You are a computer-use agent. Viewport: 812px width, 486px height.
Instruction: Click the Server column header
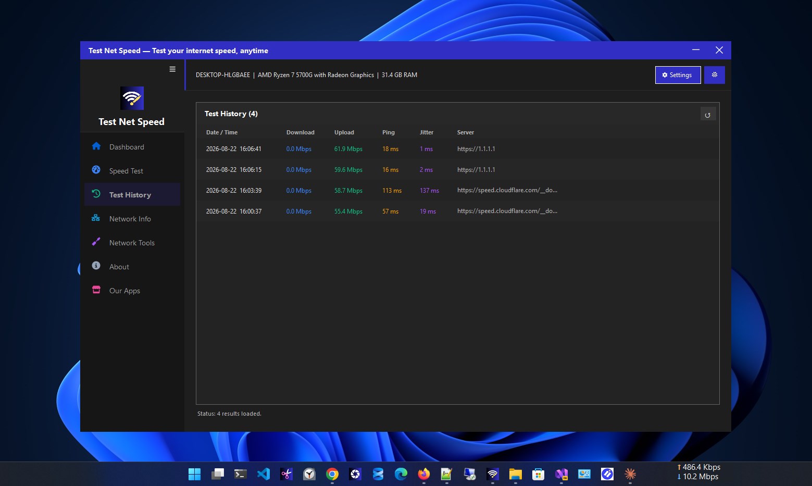coord(466,132)
